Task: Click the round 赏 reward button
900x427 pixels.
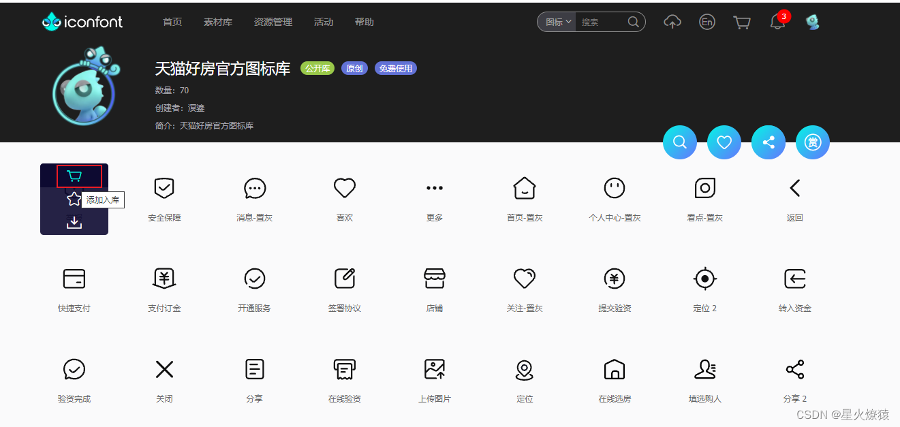Action: coord(813,142)
